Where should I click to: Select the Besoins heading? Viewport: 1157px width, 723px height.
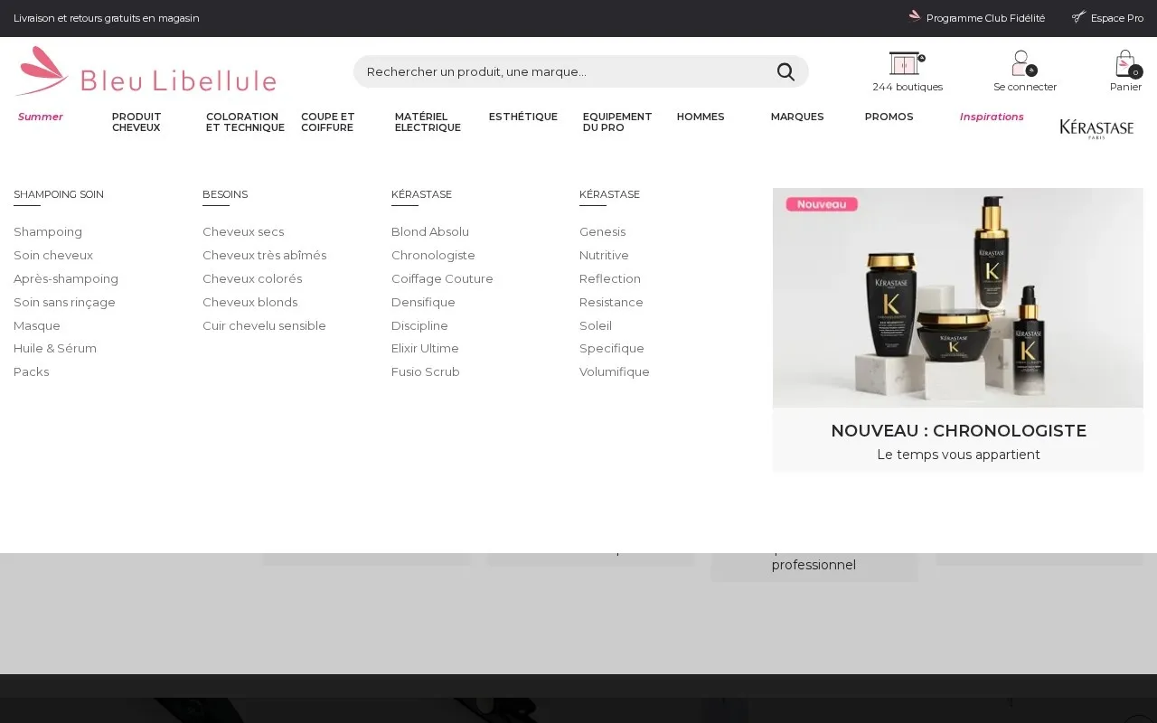[225, 194]
